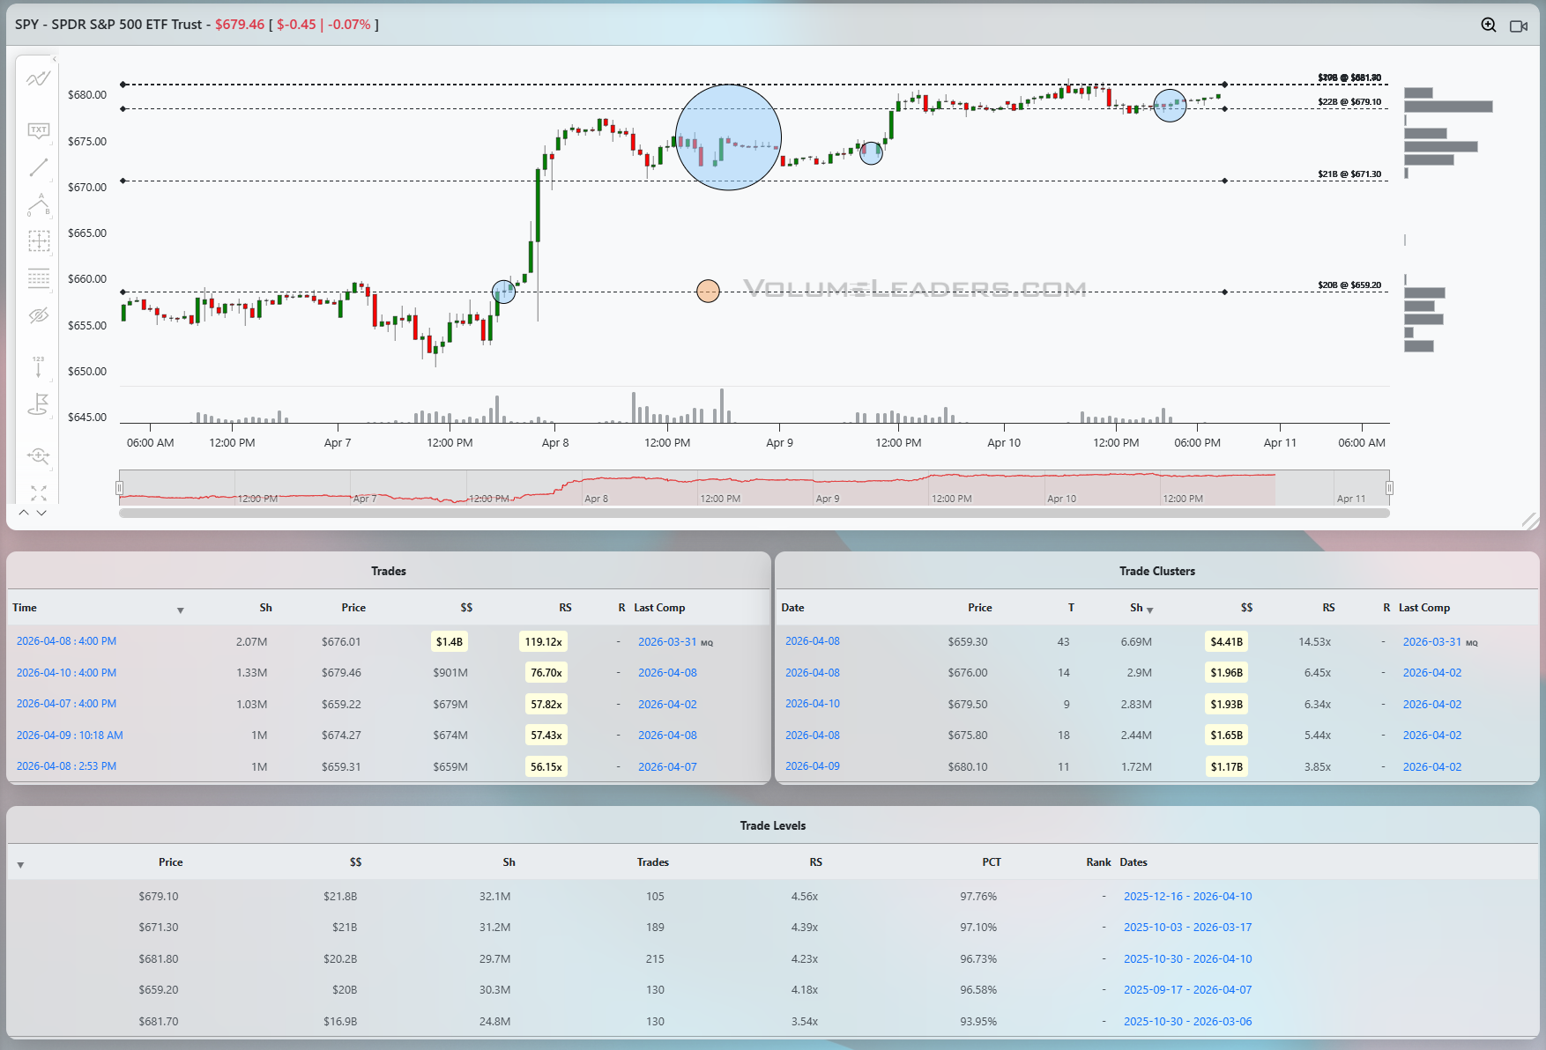Screen dimensions: 1546x1050
Task: Click the $1.17B cluster value badge
Action: (x=1226, y=767)
